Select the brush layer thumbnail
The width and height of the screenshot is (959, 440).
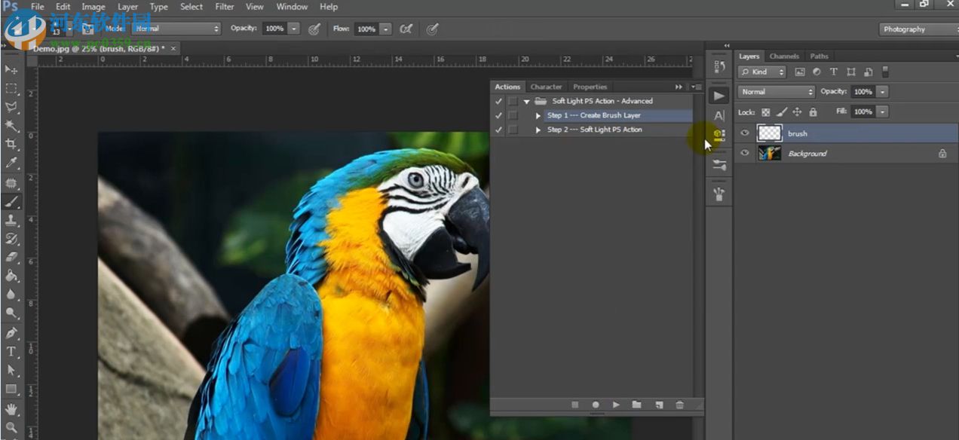769,133
